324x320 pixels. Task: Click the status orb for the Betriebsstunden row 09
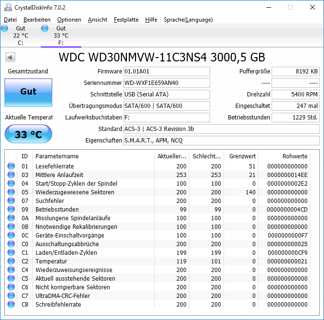(11, 209)
